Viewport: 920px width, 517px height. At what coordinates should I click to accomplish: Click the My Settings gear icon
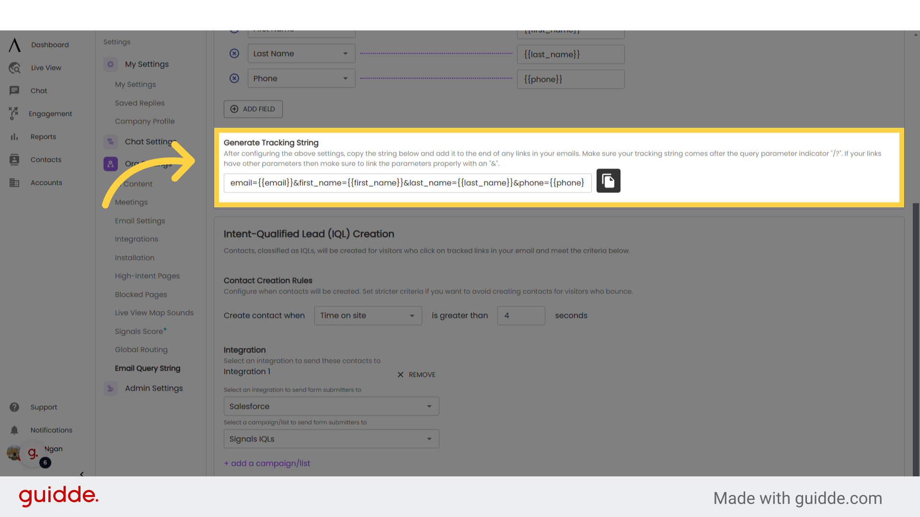coord(111,64)
